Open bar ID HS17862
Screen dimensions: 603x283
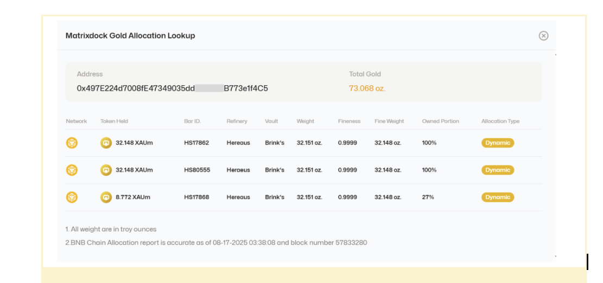tap(196, 143)
